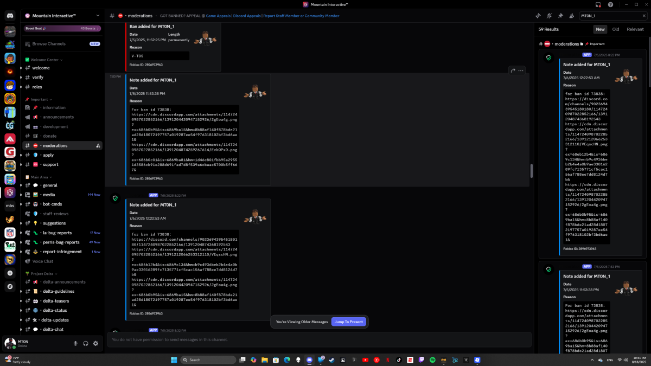Open the CG server icon
Viewport: 651px width, 366px height.
[x=10, y=126]
